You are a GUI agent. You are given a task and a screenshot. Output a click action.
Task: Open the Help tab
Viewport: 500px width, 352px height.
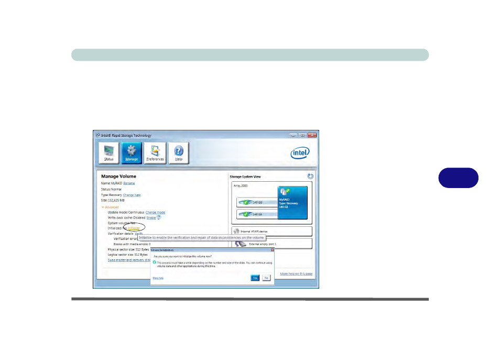[179, 153]
